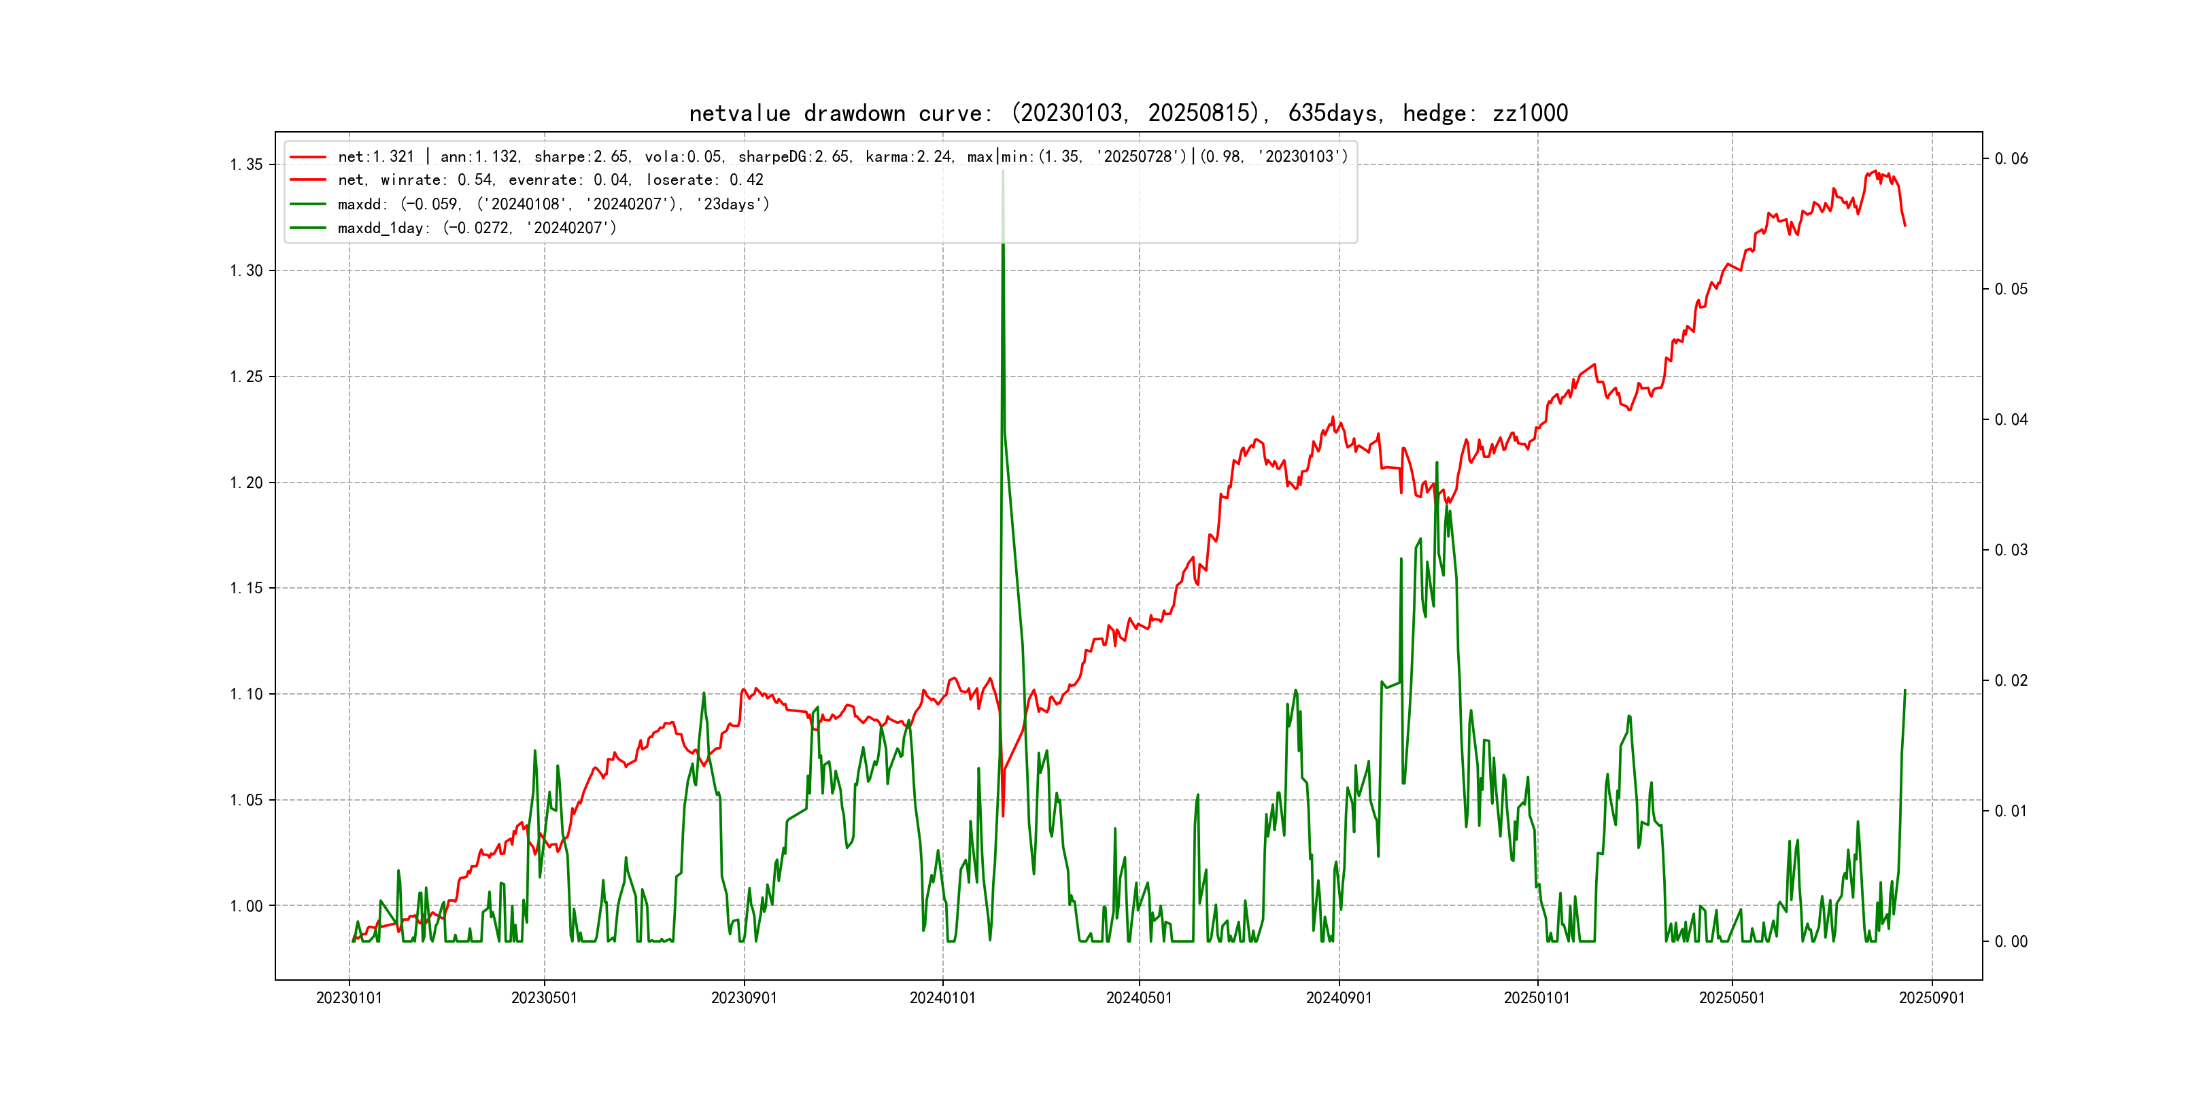Click the 0.00 right axis tick label
Viewport: 2203px width, 1101px height.
coord(2011,942)
